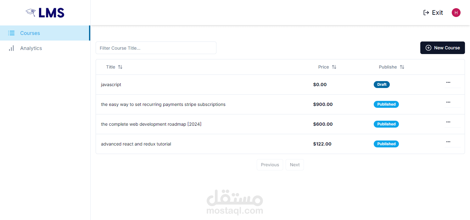This screenshot has height=220, width=470.
Task: Open the actions menu for the stripe subscriptions course
Action: click(x=448, y=102)
